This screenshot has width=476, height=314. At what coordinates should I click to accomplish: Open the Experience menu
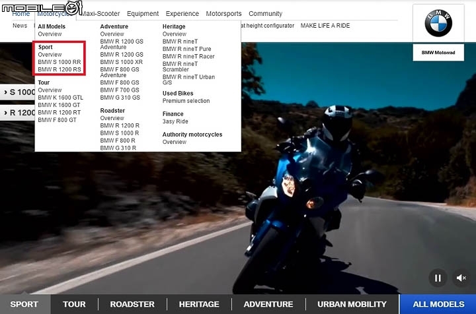(182, 14)
